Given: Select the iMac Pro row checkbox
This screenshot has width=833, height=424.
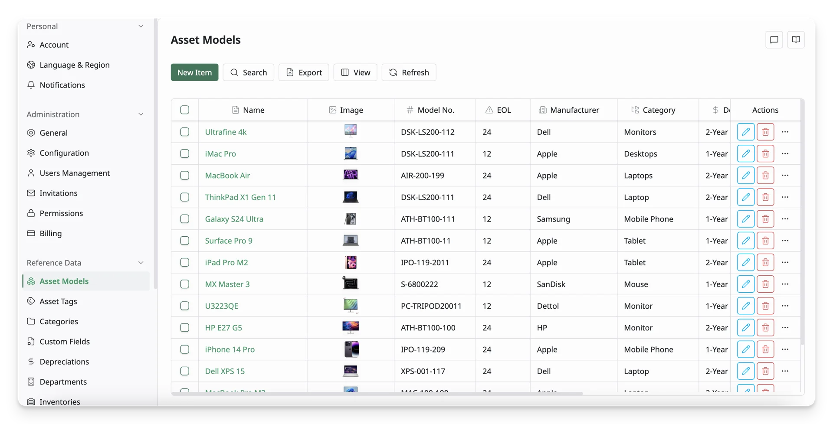Looking at the screenshot, I should (x=185, y=153).
